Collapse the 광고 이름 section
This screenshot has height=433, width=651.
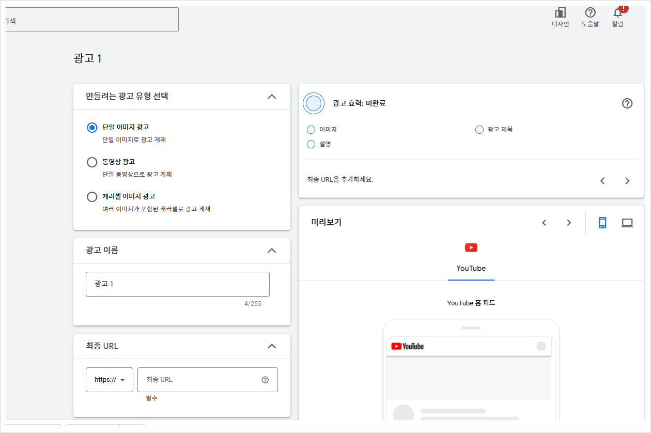coord(272,251)
